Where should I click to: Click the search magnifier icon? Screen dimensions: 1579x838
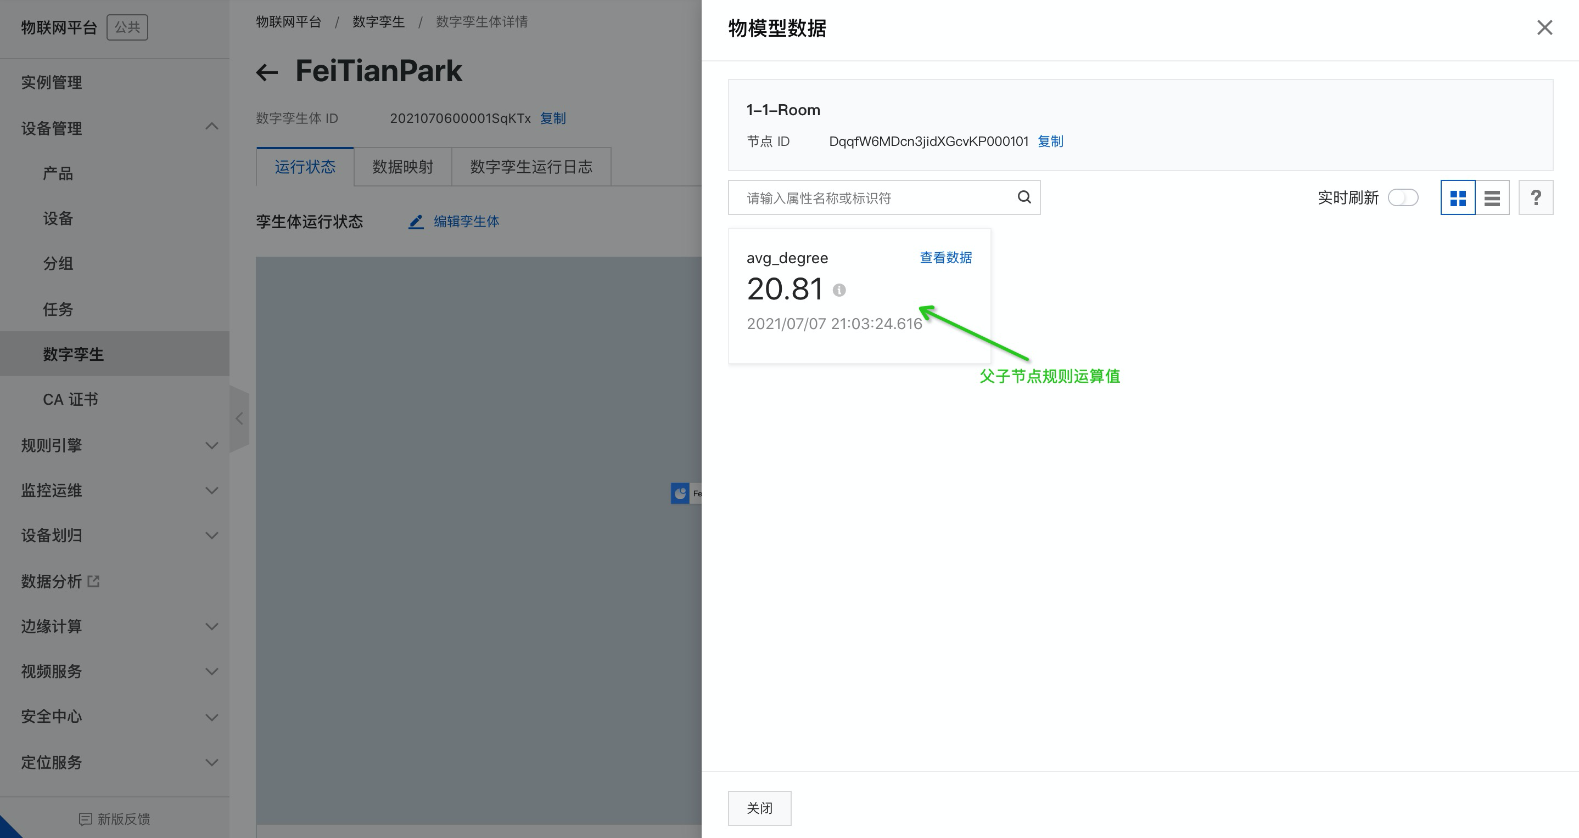coord(1024,197)
